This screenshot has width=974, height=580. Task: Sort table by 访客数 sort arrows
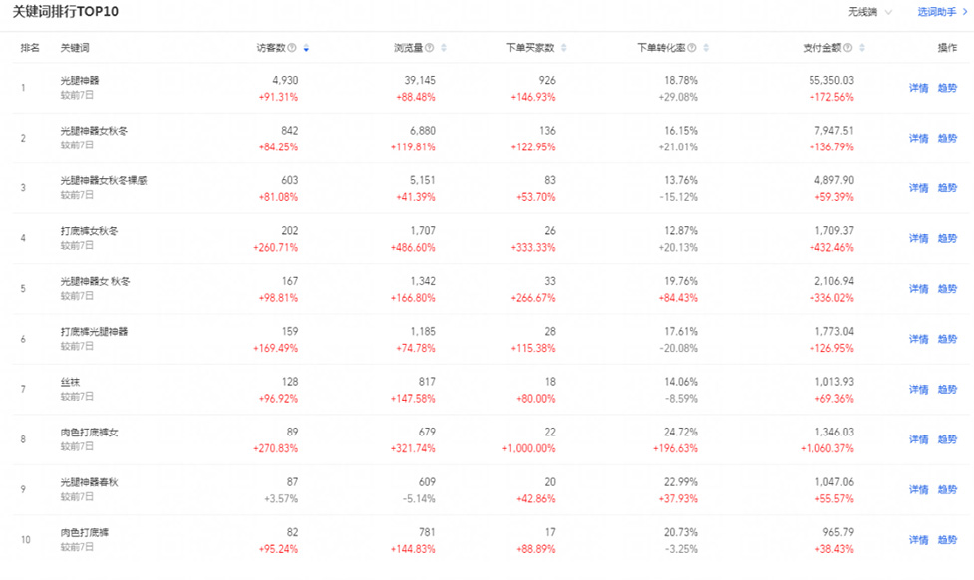click(x=306, y=48)
